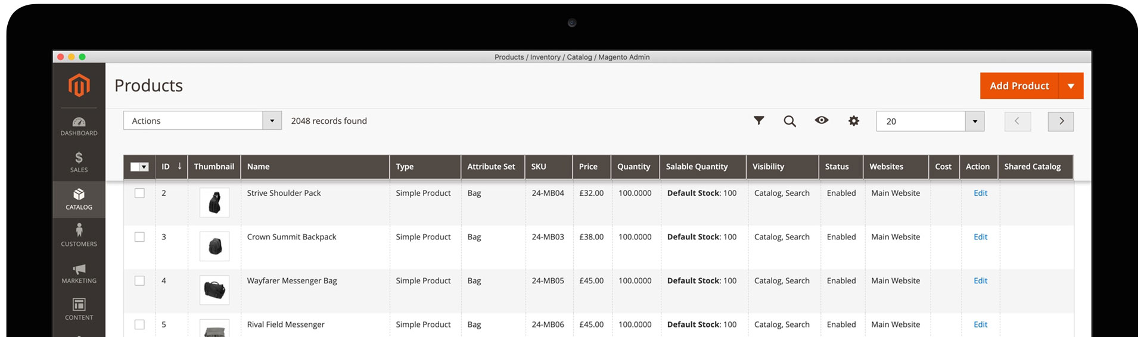This screenshot has height=337, width=1144.
Task: Click the 2048 records found text
Action: click(x=329, y=121)
